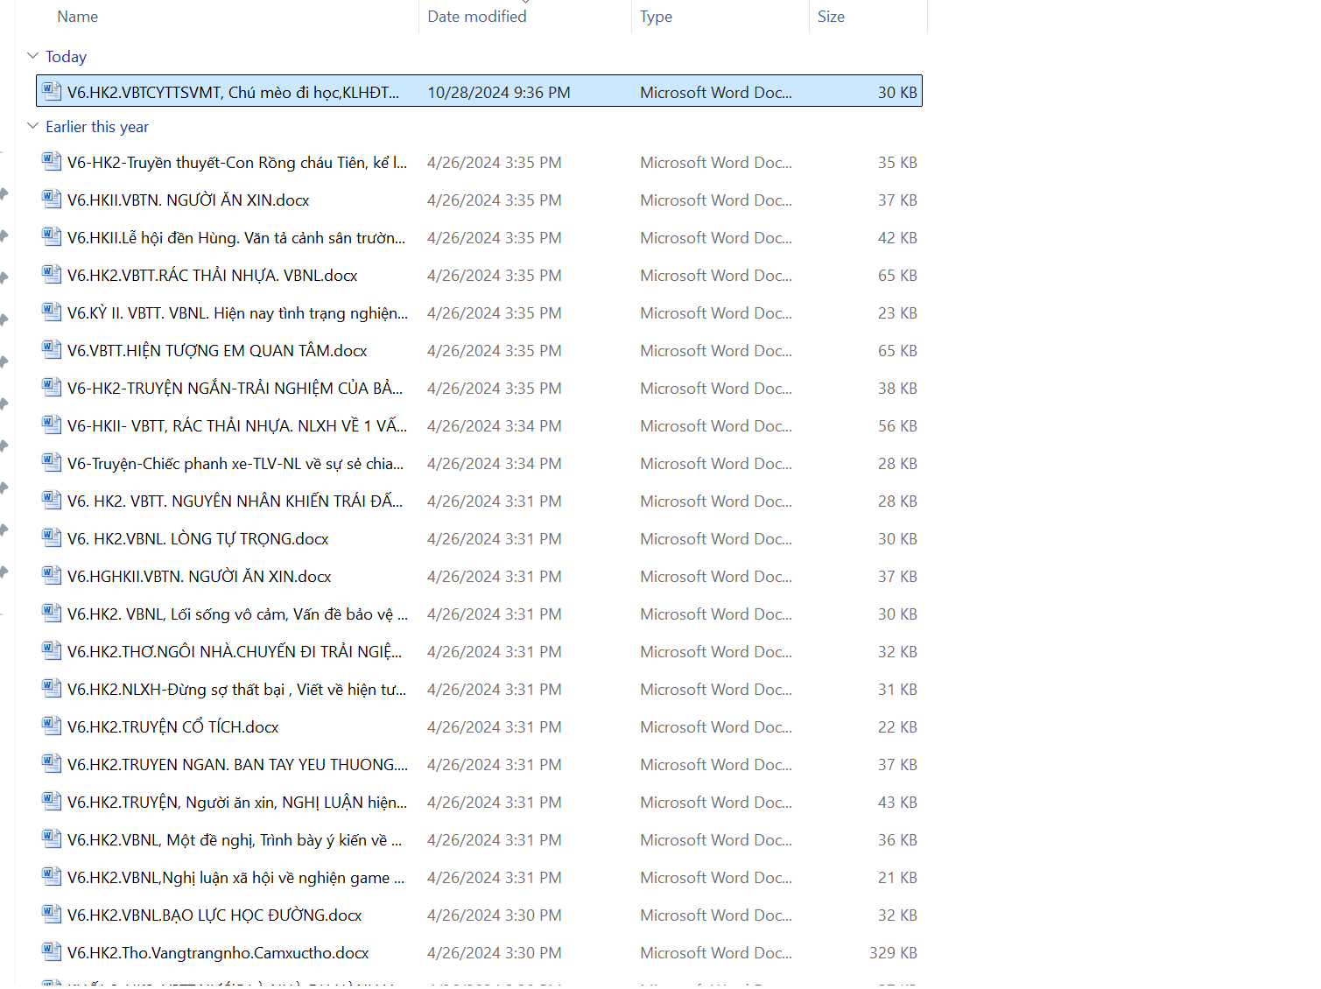Click Word icon of V6.HK2.VBNL.BẠO LỰC HỌC ĐƯỜNG.docx
Viewport: 1321px width, 989px height.
(x=52, y=914)
